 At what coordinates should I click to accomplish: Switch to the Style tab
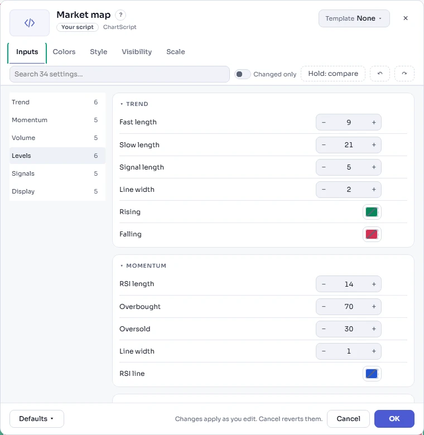point(99,52)
